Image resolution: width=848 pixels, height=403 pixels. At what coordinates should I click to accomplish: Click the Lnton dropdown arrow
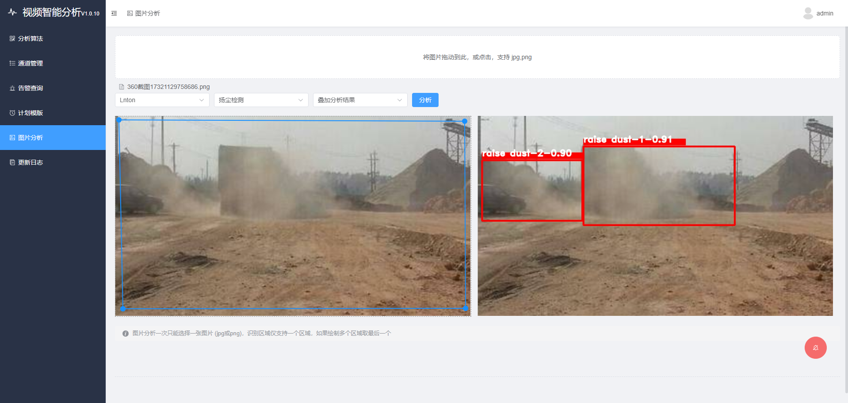pos(202,100)
